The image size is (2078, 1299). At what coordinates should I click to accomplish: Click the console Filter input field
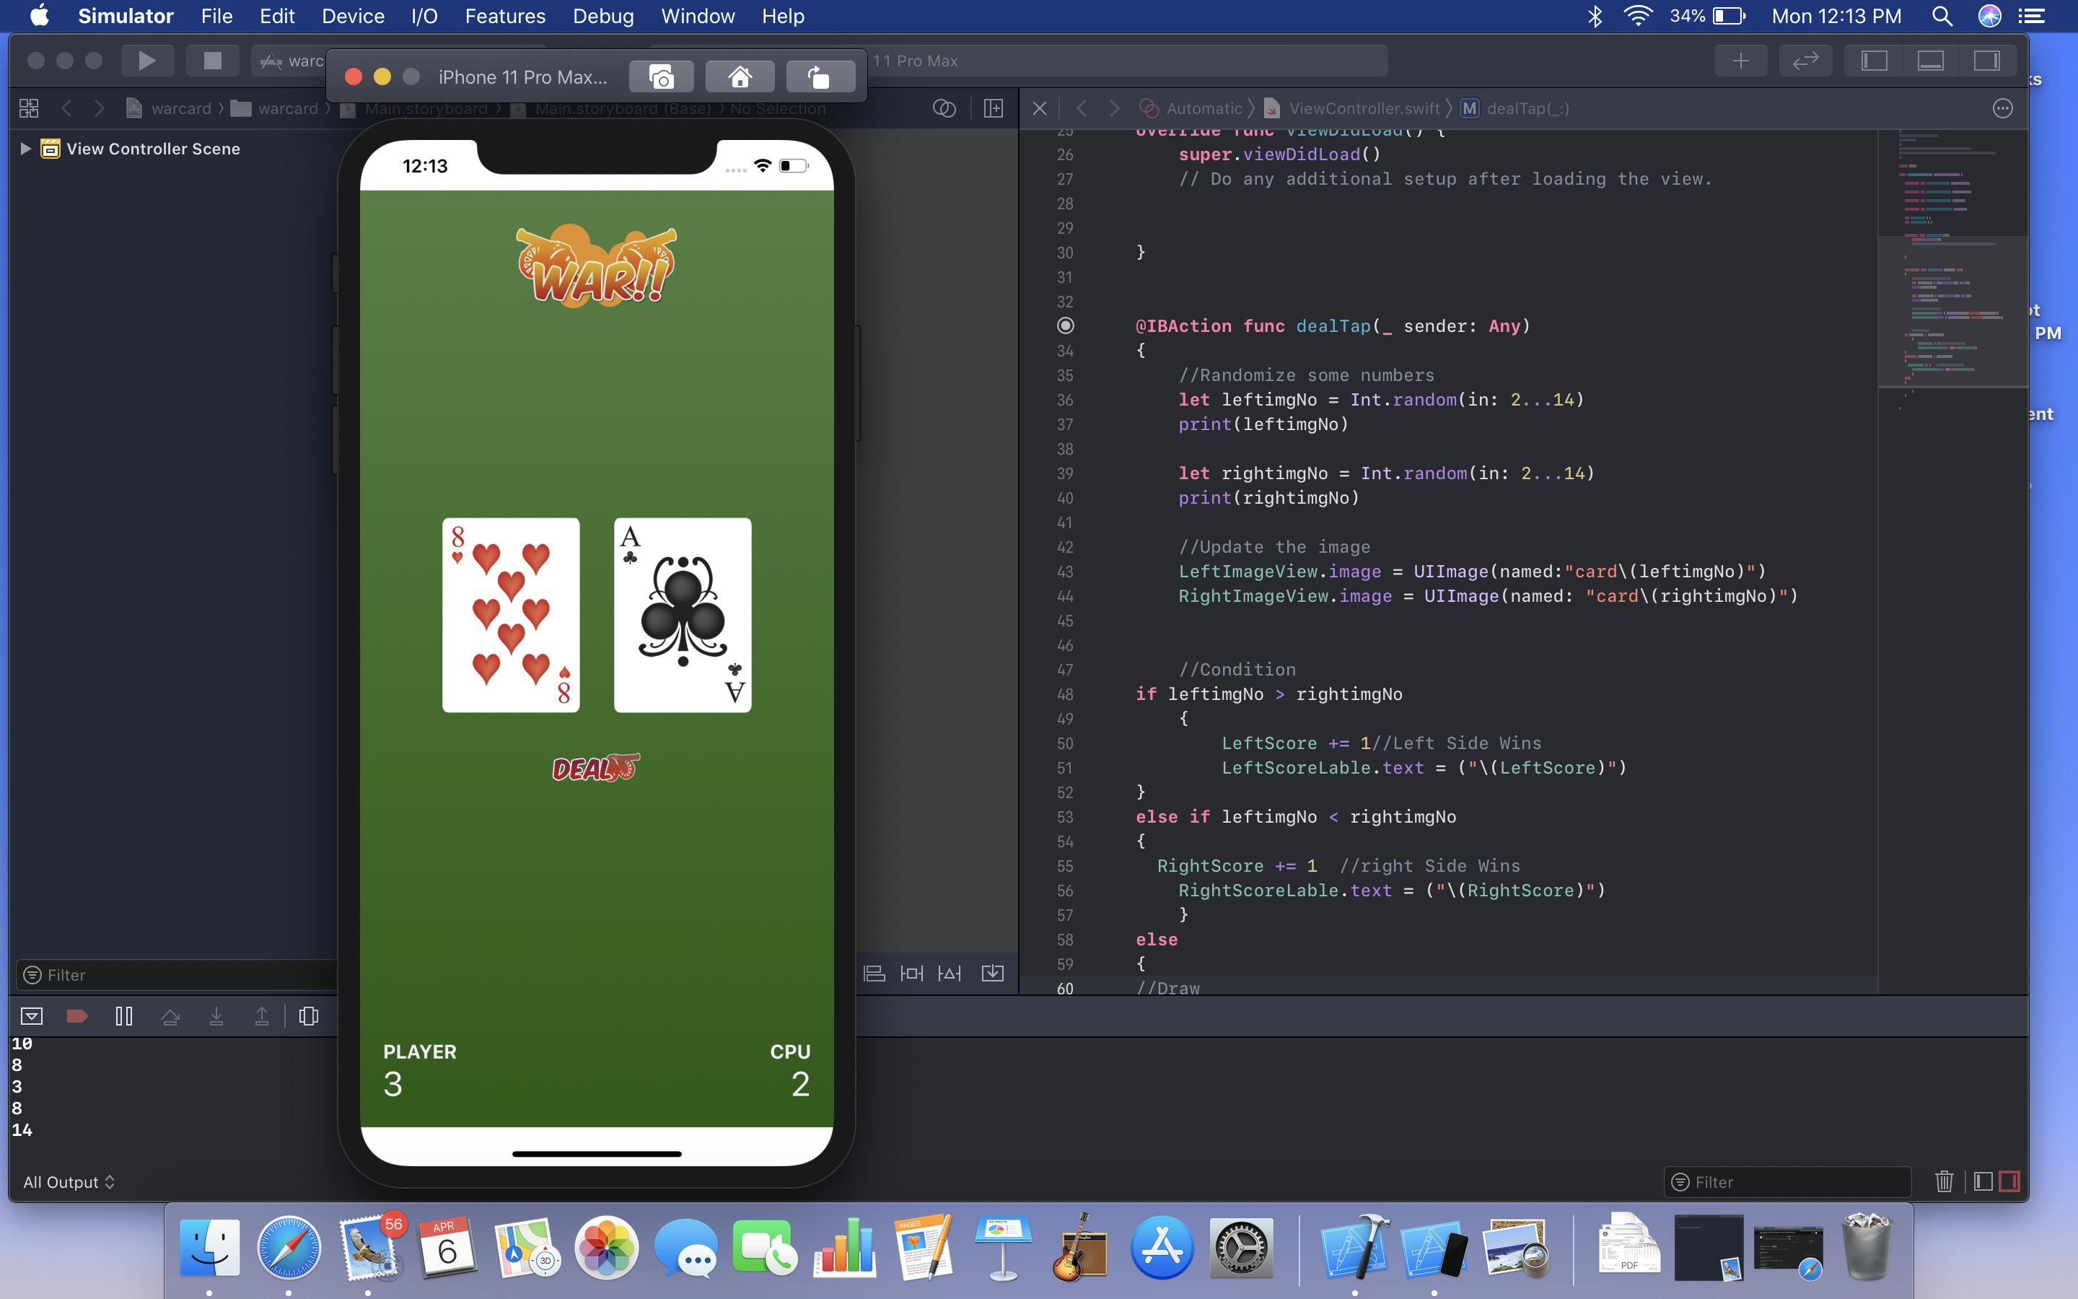[x=1794, y=1182]
